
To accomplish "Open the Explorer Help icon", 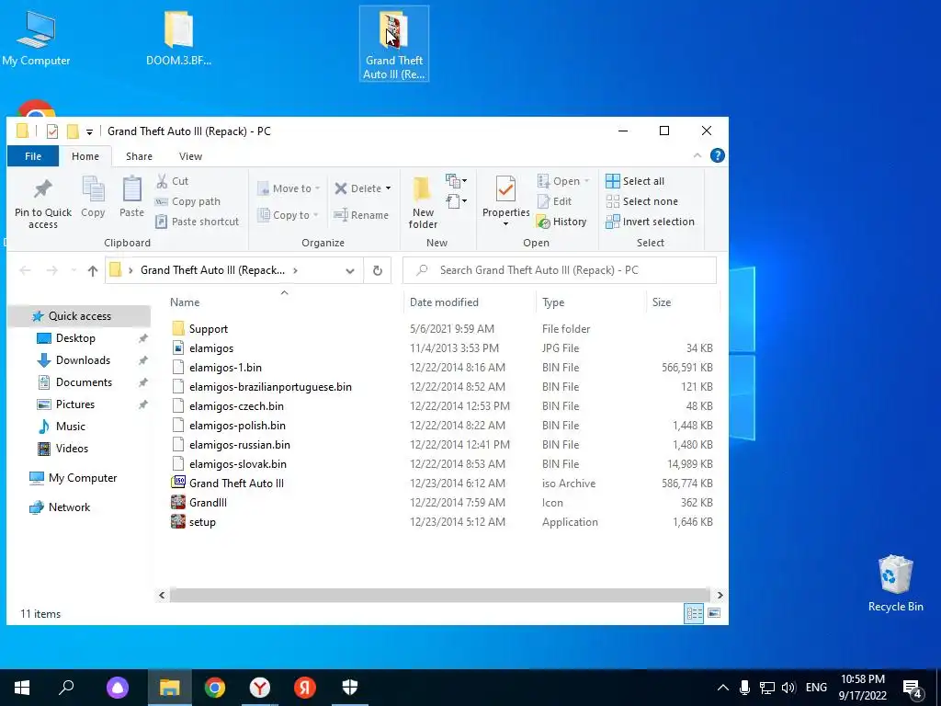I will point(717,155).
